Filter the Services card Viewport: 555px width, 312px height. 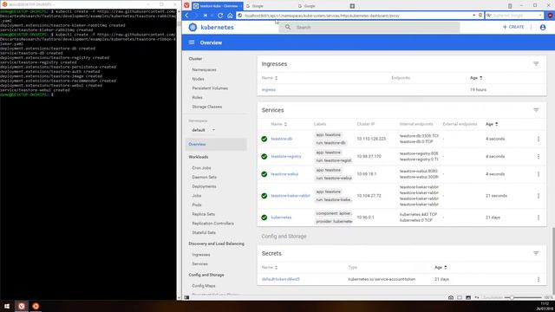pos(536,110)
